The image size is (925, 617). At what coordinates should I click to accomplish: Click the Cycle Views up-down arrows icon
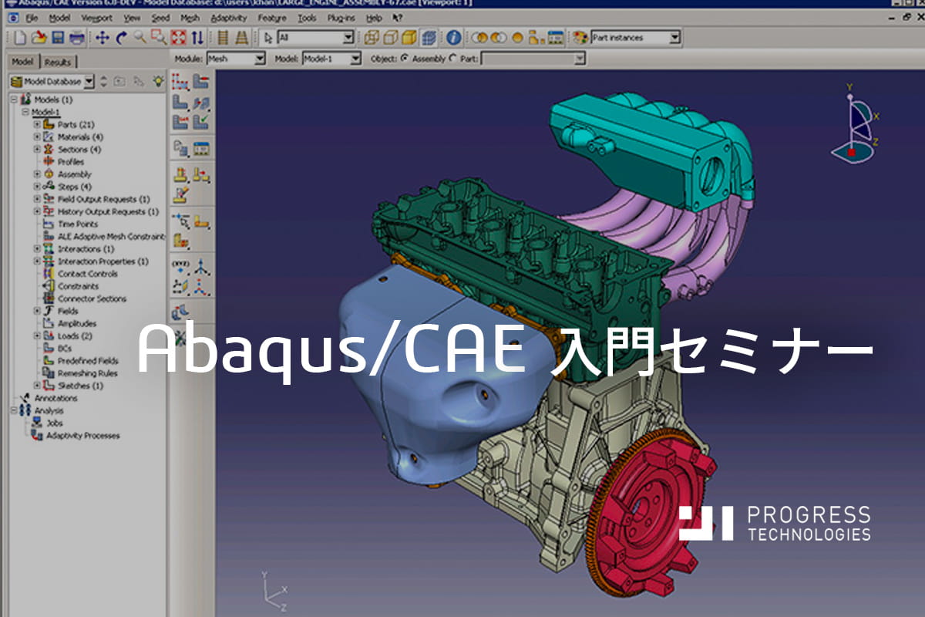198,37
